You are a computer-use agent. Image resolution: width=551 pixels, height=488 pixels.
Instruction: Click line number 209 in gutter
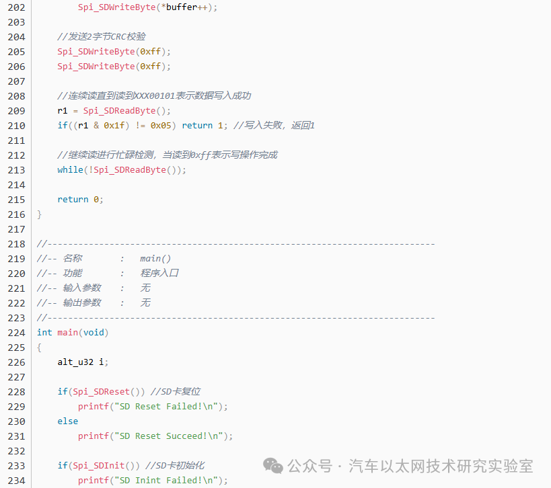[x=16, y=111]
